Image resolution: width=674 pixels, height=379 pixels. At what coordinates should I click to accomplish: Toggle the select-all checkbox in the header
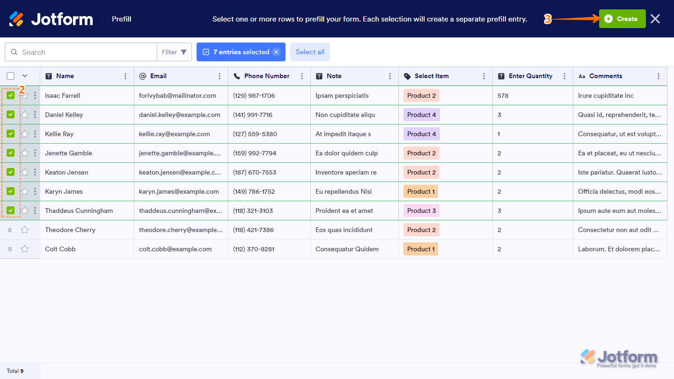pyautogui.click(x=11, y=75)
